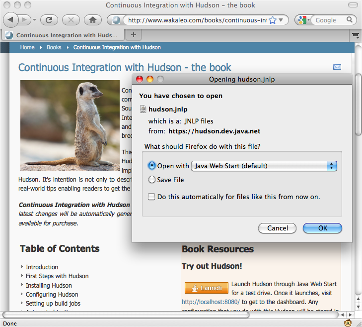362x327 pixels.
Task: Open the Introduction contents link
Action: [x=42, y=267]
